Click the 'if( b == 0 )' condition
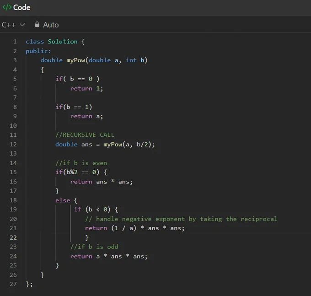This screenshot has width=311, height=296. [x=77, y=79]
